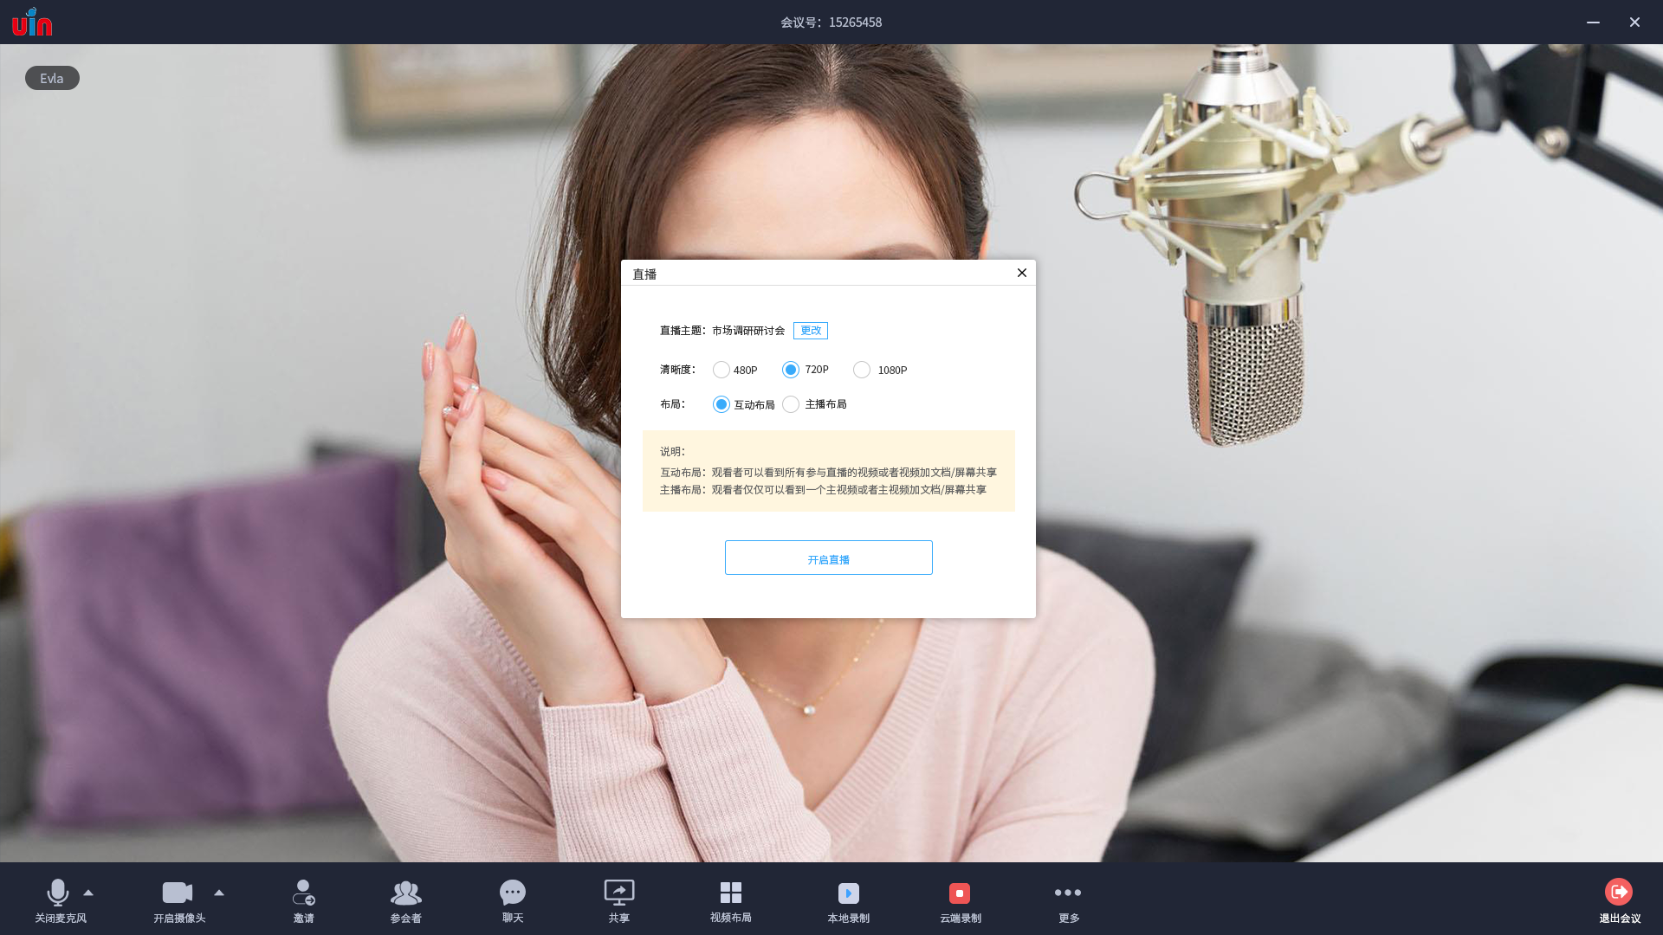Start 云端录制 cloud recording

(959, 893)
